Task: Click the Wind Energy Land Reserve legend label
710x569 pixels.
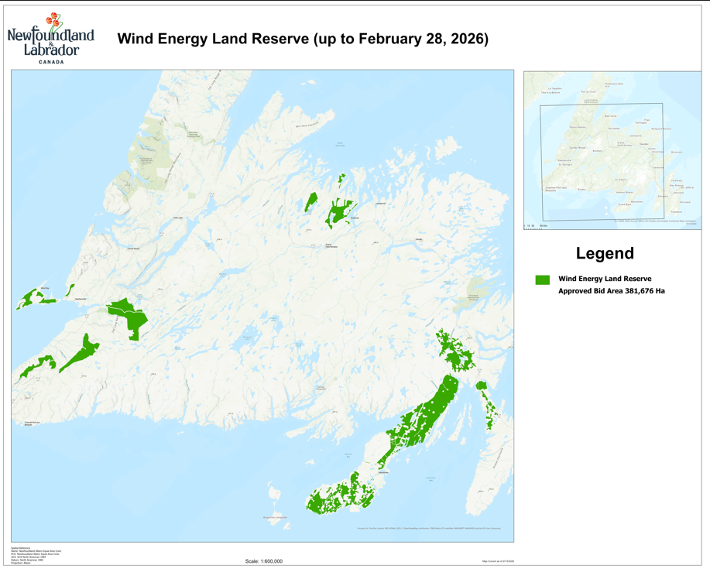Action: pos(605,279)
